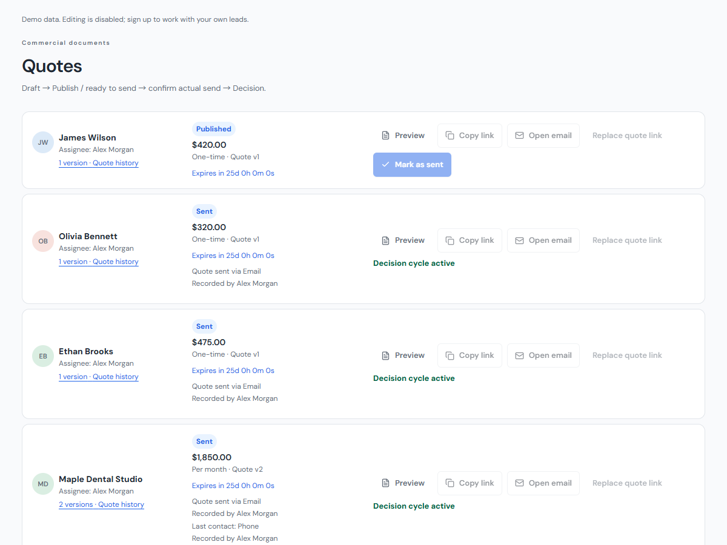The height and width of the screenshot is (545, 727).
Task: Click the copy icon in Olivia Bennett's Copy link
Action: pyautogui.click(x=450, y=240)
